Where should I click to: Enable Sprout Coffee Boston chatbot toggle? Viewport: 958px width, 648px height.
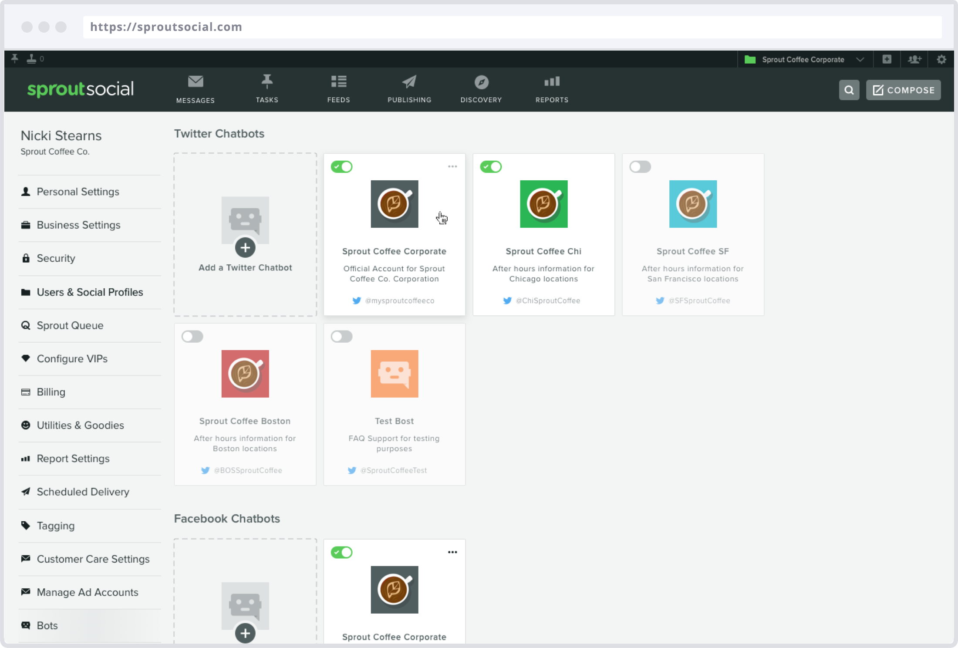(192, 337)
